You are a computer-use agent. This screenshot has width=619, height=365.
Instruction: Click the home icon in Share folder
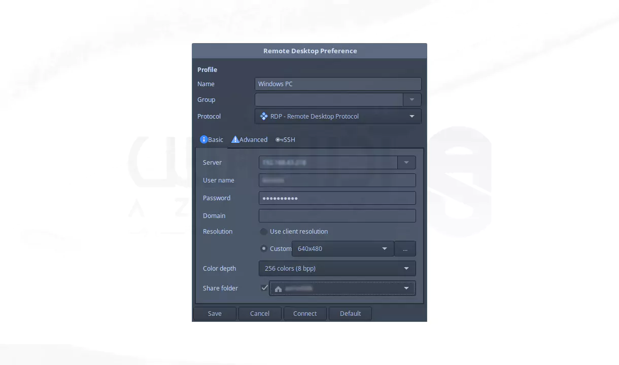278,289
